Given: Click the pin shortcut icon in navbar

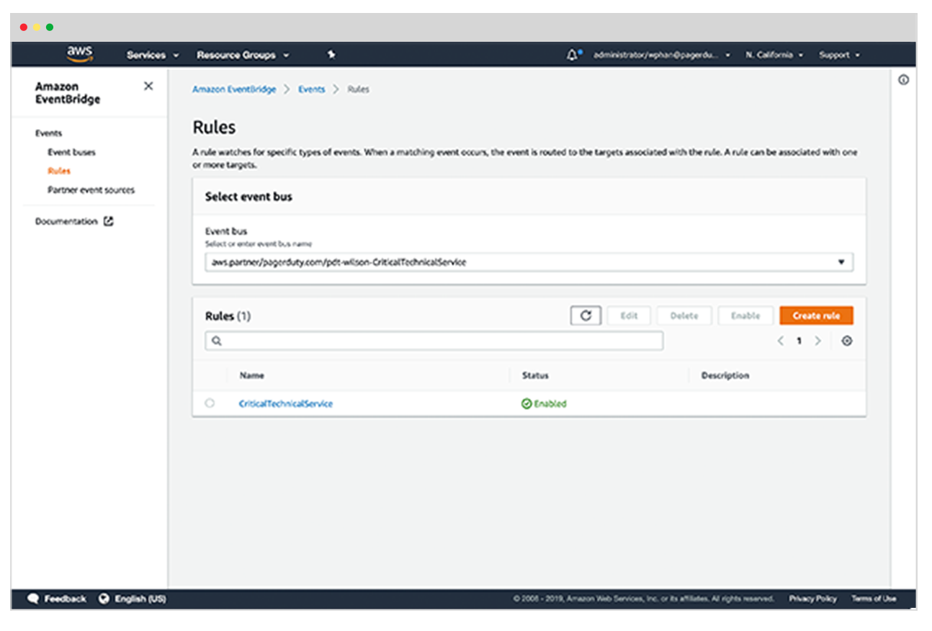Looking at the screenshot, I should coord(331,55).
